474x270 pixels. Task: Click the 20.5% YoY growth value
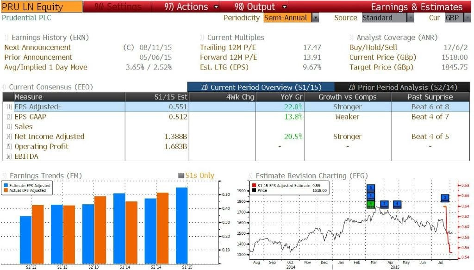click(x=293, y=136)
